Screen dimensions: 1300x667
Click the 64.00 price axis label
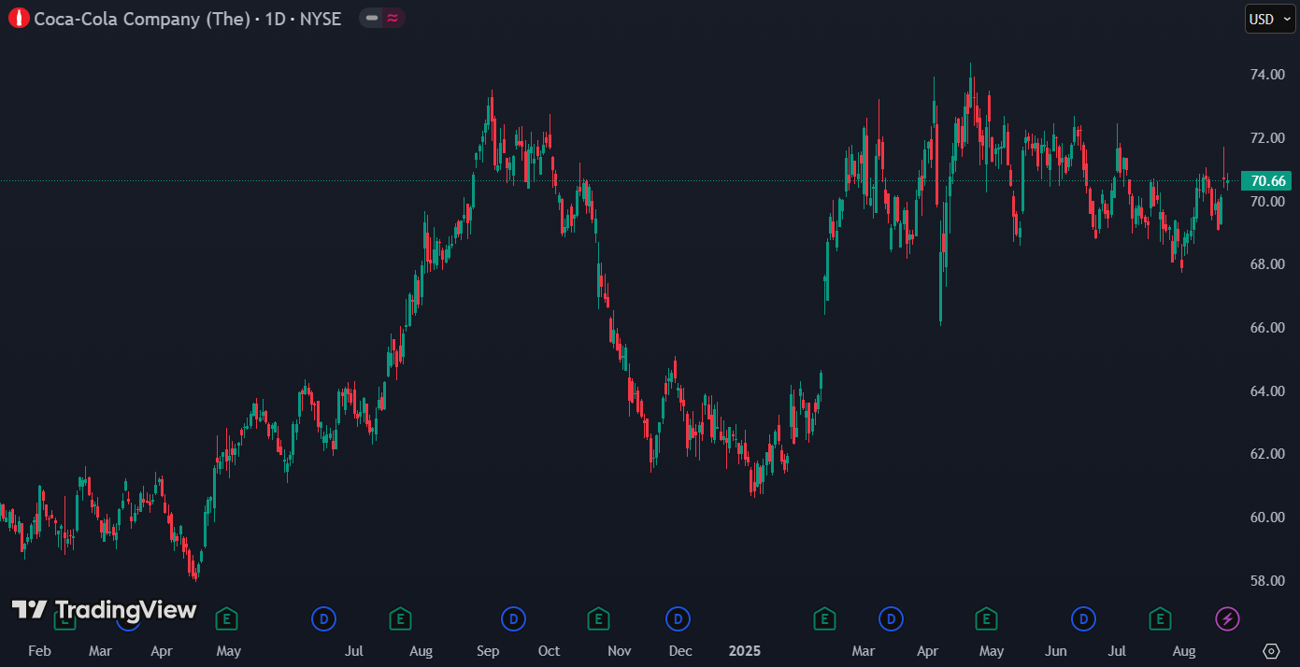pos(1267,391)
